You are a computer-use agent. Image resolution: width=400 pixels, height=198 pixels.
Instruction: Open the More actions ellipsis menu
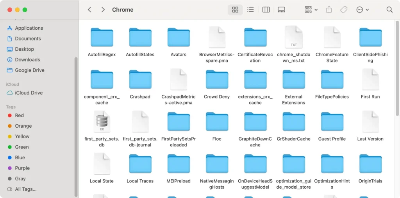coord(362,10)
